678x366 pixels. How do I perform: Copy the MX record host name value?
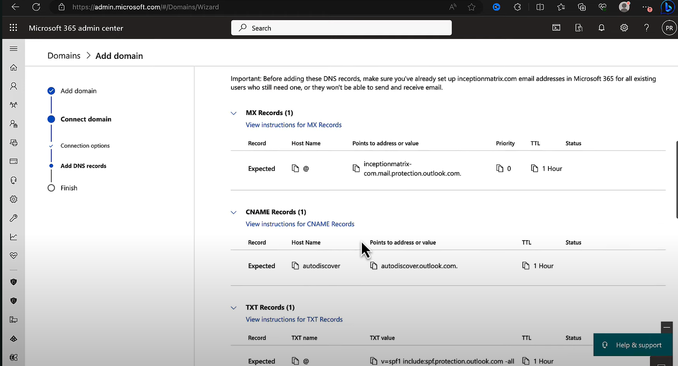click(x=295, y=169)
